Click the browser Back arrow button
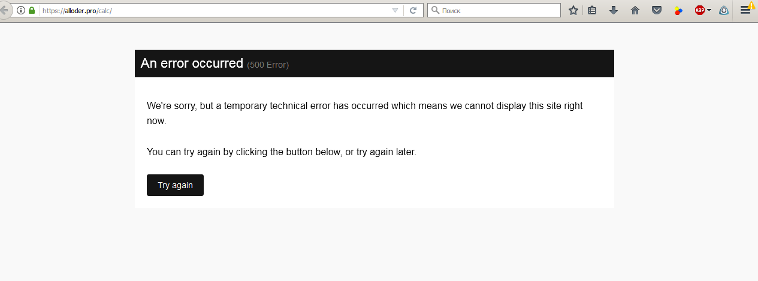This screenshot has height=281, width=758. pyautogui.click(x=4, y=10)
